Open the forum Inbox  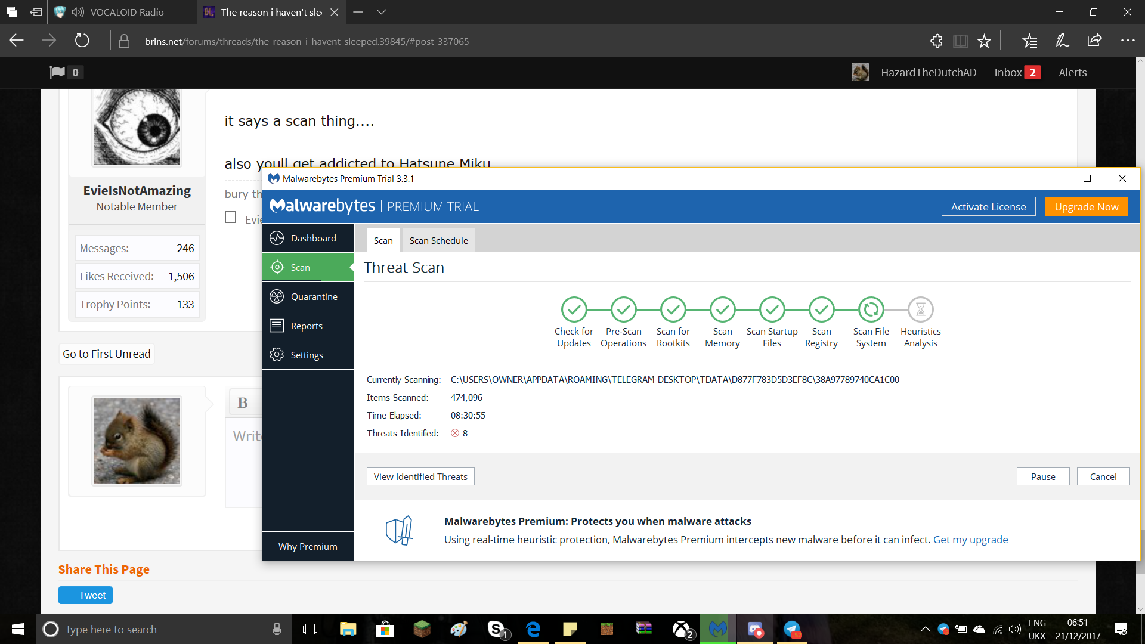(1017, 72)
